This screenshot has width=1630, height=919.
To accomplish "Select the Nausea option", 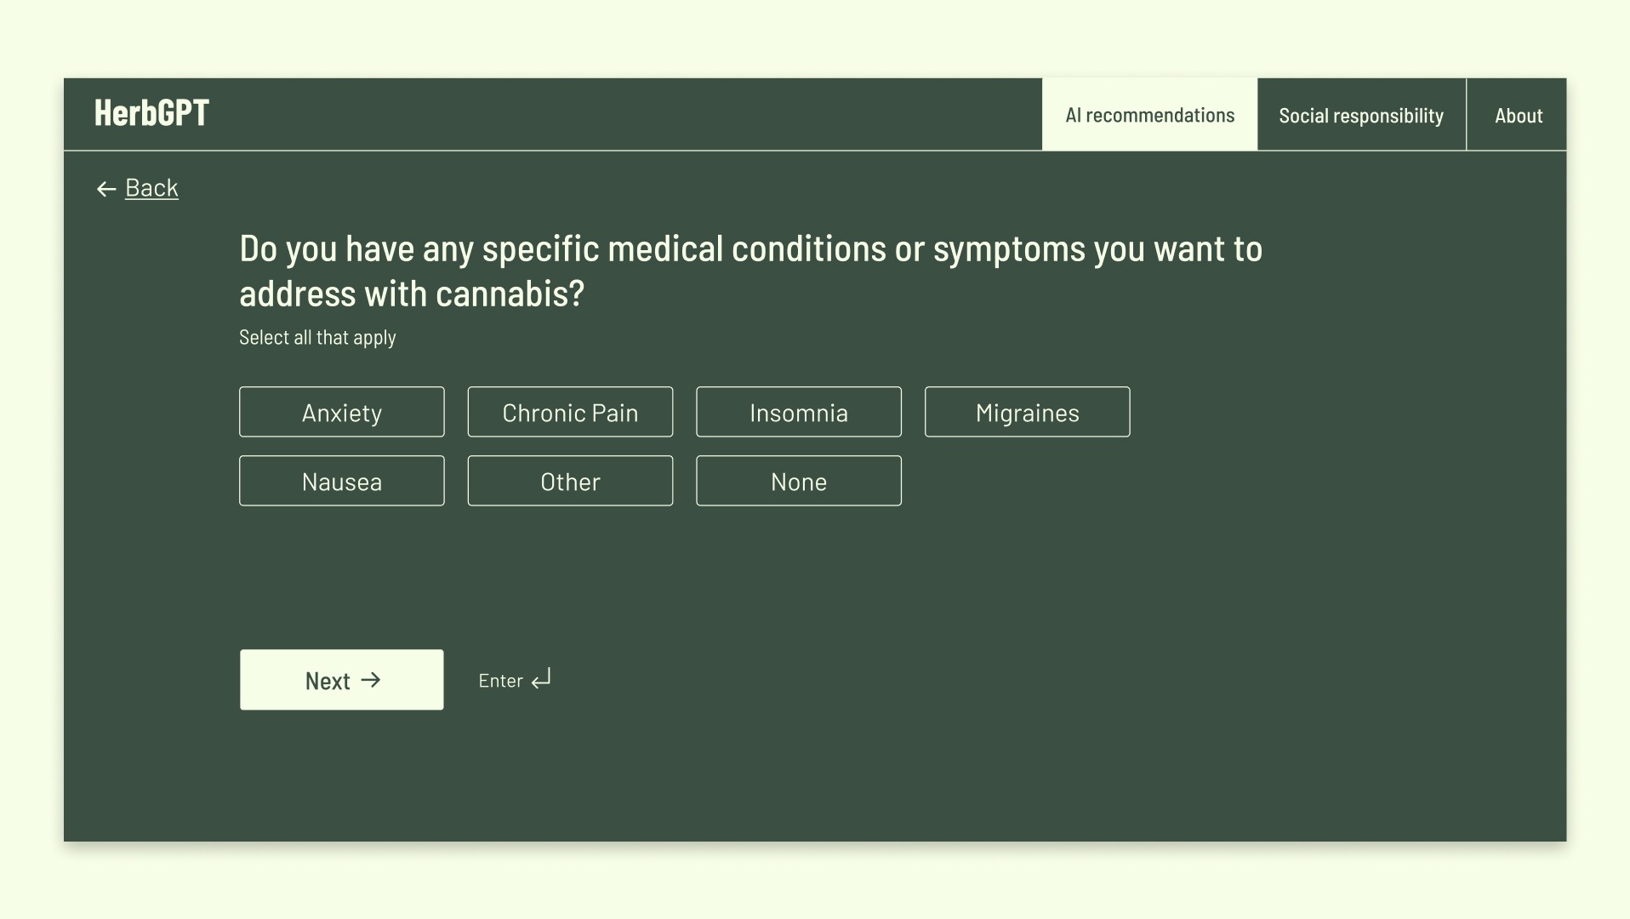I will point(342,481).
